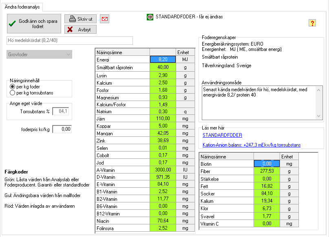Select the B1-Vitamin value 2,52
Screen dimensions: 329x237
pos(163,191)
